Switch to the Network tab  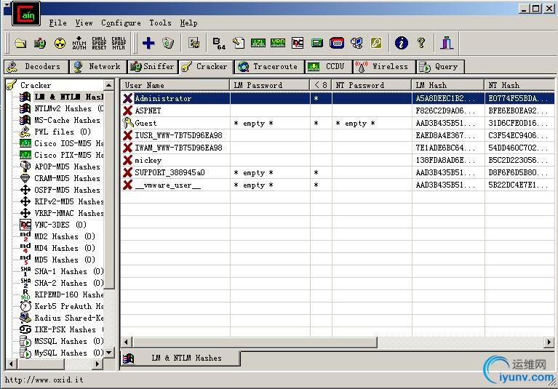[x=98, y=66]
